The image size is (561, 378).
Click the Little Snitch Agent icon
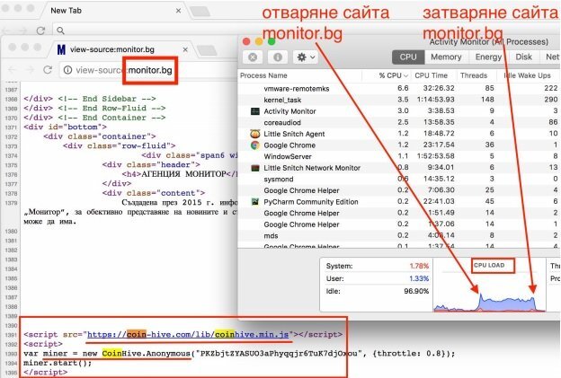(255, 134)
